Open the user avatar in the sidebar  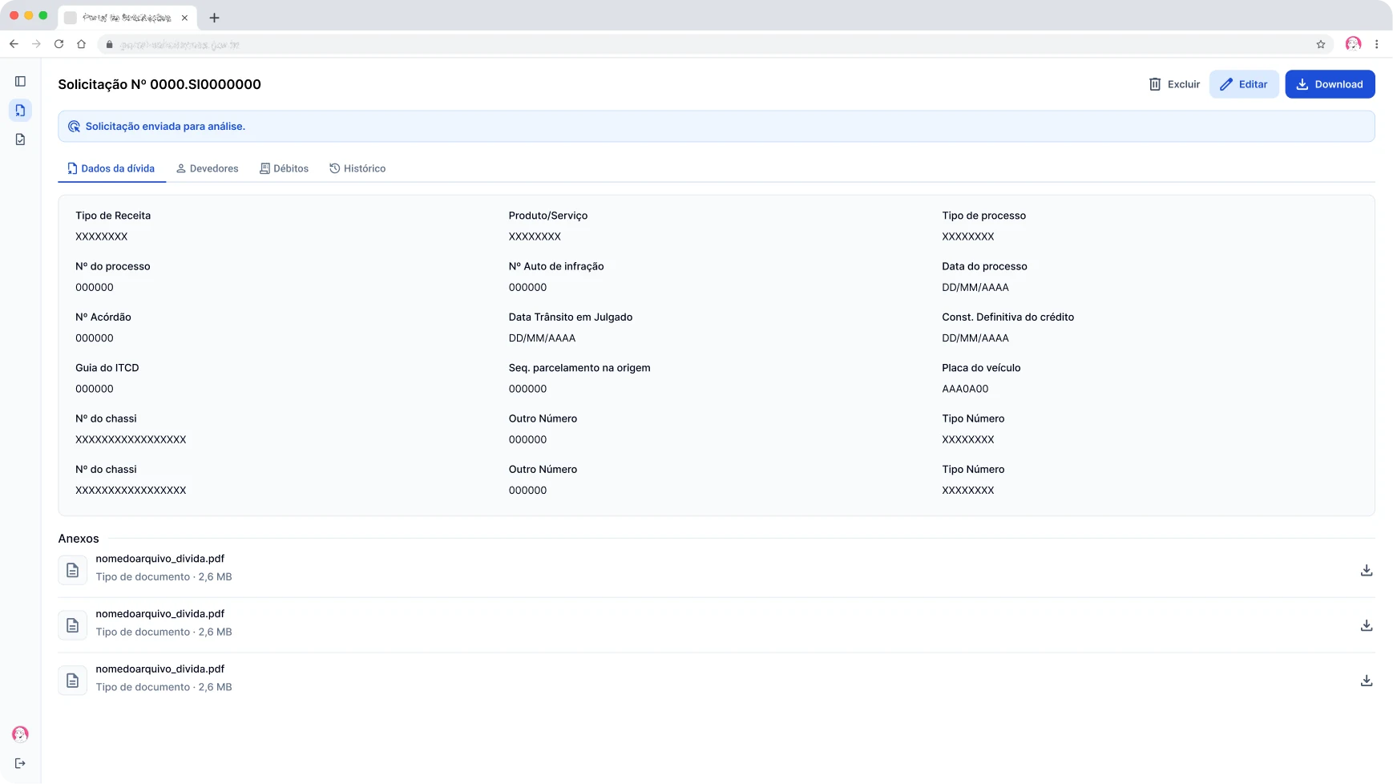pyautogui.click(x=20, y=734)
